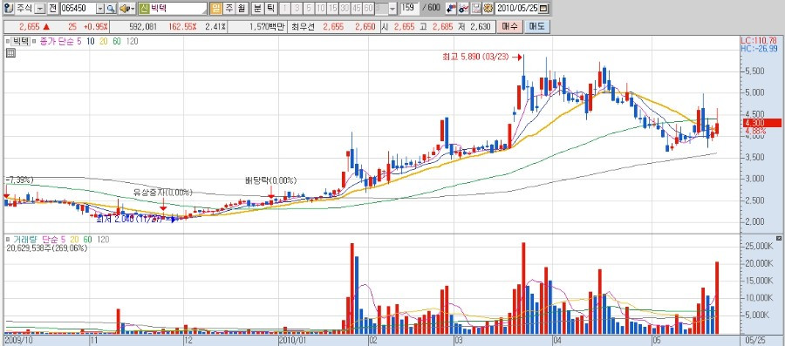The width and height of the screenshot is (785, 346).
Task: Click the change rate +0.95%
Action: pyautogui.click(x=97, y=27)
